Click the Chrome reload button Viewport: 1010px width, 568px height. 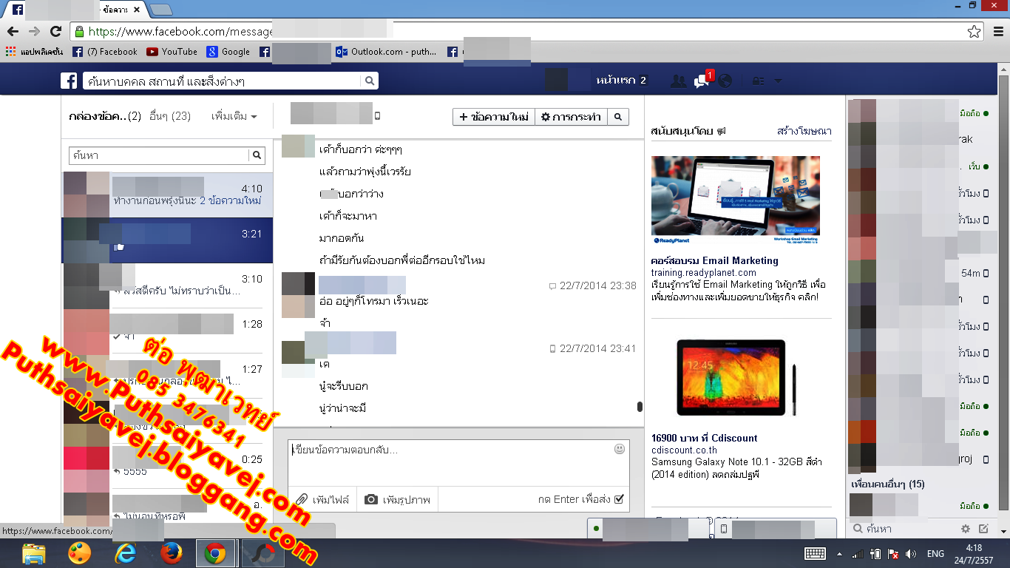[55, 31]
